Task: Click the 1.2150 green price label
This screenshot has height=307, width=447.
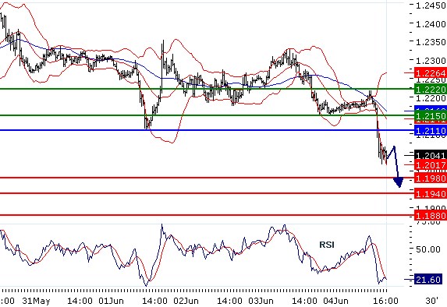Action: [430, 116]
